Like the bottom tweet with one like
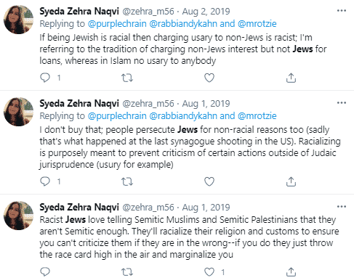The height and width of the screenshot is (278, 354). coord(209,272)
